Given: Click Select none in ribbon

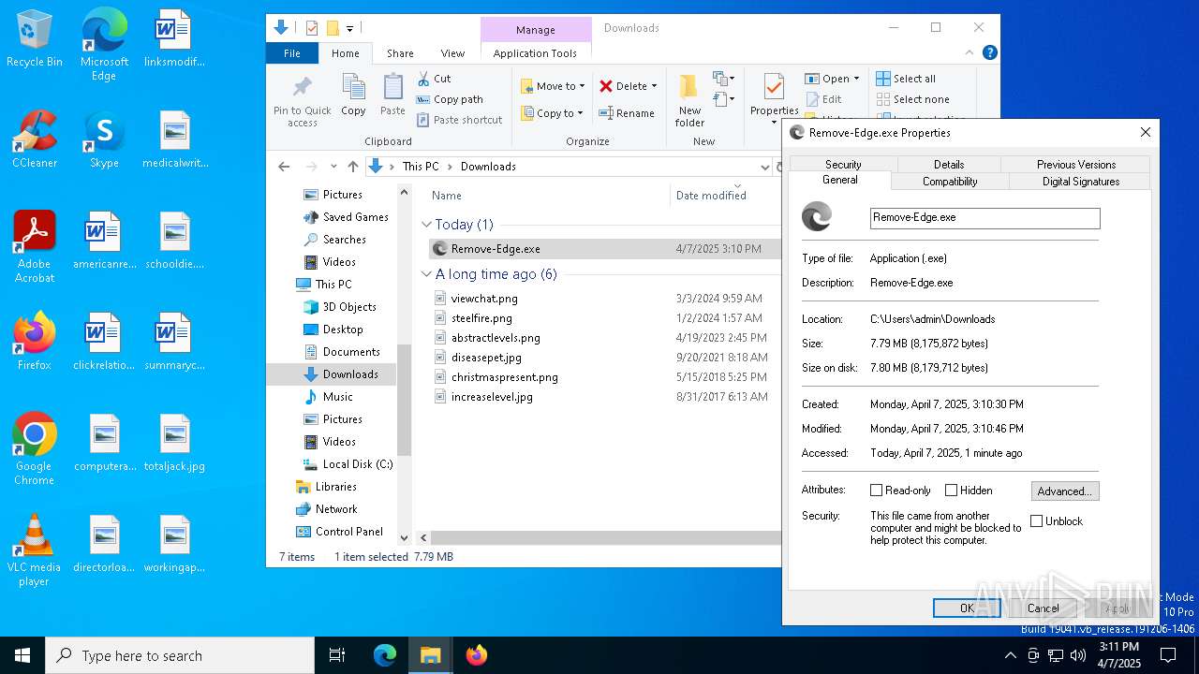Looking at the screenshot, I should tap(913, 99).
